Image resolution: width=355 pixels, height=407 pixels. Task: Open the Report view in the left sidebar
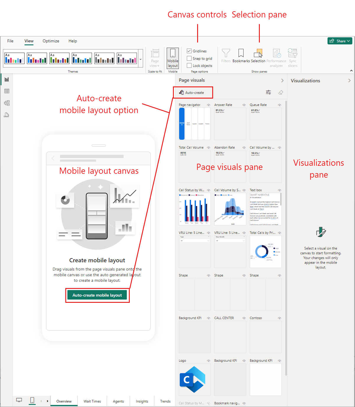point(7,79)
